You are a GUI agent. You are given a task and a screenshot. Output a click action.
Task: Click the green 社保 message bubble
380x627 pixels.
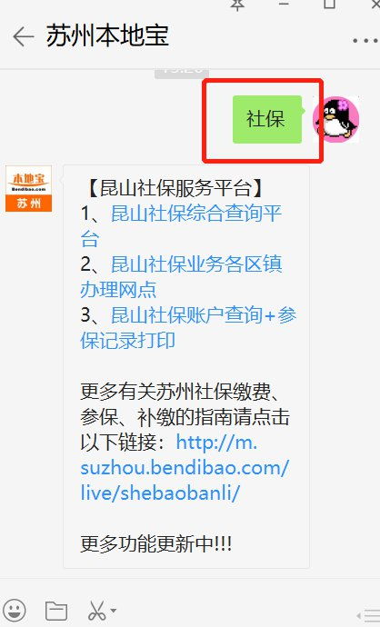(267, 119)
